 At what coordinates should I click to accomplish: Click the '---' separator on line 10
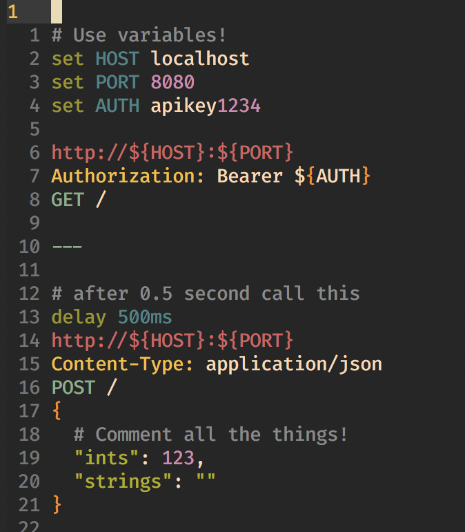(x=67, y=247)
